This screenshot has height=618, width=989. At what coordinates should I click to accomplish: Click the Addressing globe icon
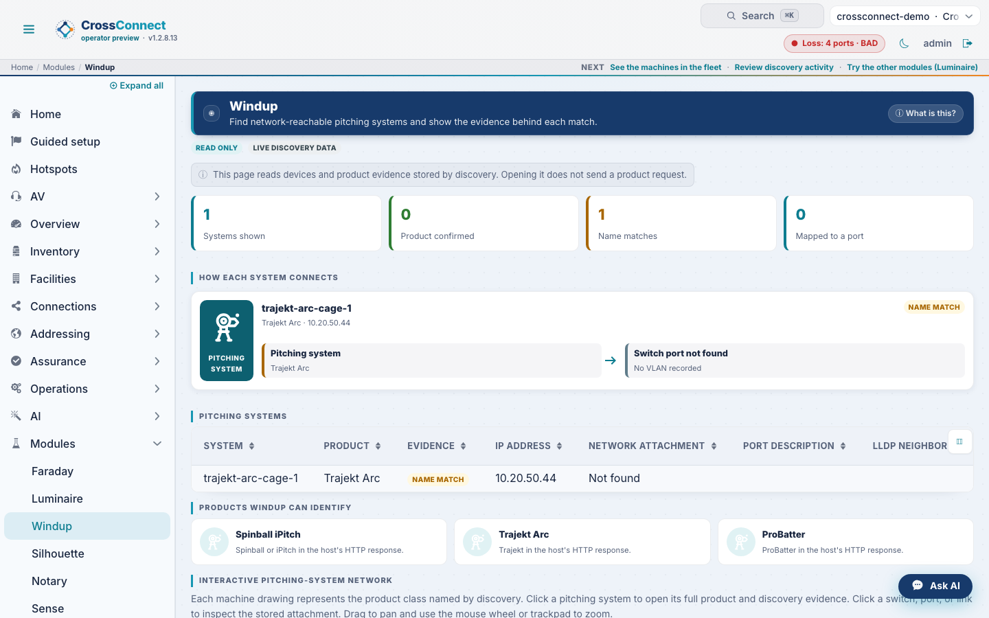click(x=16, y=334)
